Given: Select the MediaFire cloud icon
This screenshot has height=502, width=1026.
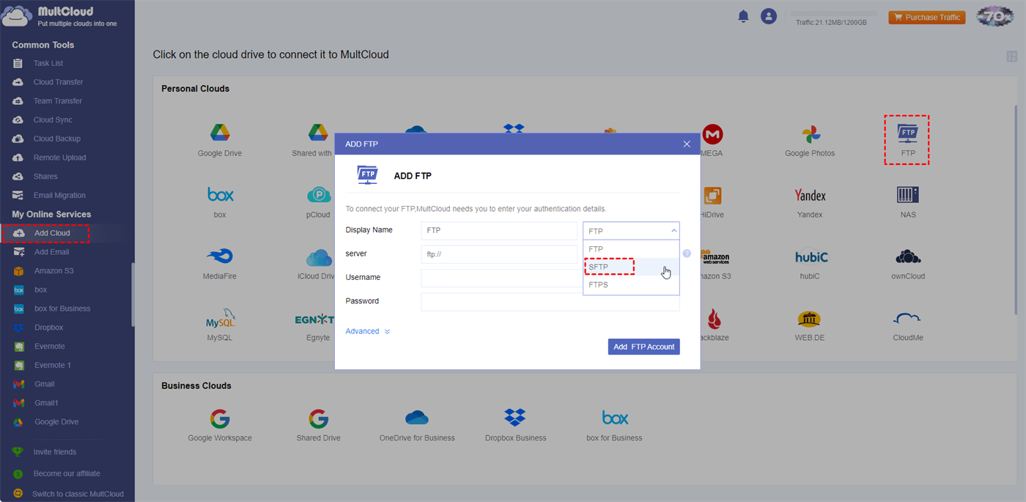Looking at the screenshot, I should (x=220, y=256).
